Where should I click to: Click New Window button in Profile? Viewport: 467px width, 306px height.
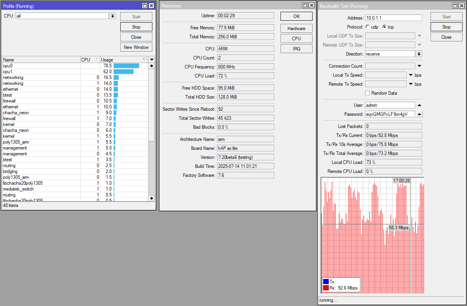(136, 47)
